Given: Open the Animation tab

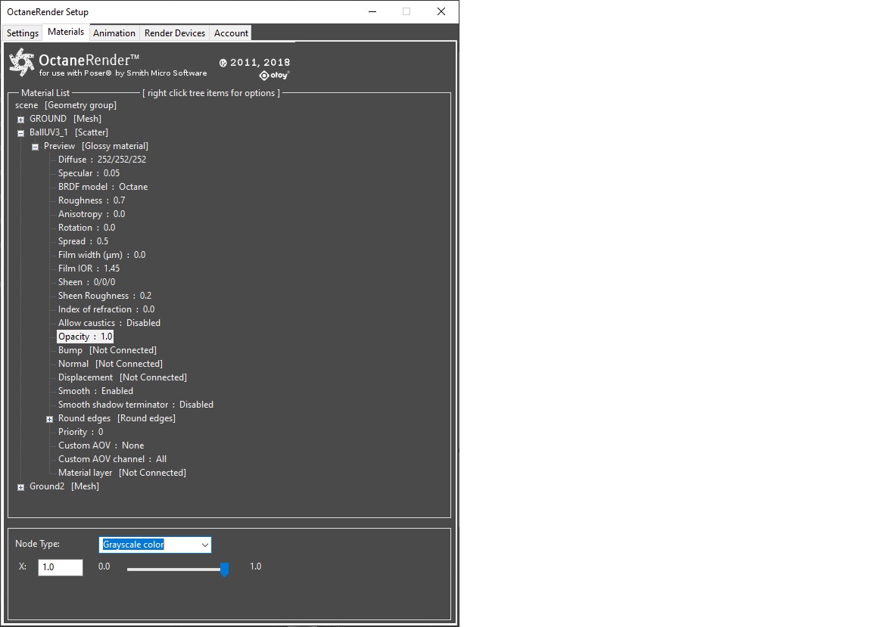Looking at the screenshot, I should pyautogui.click(x=114, y=33).
